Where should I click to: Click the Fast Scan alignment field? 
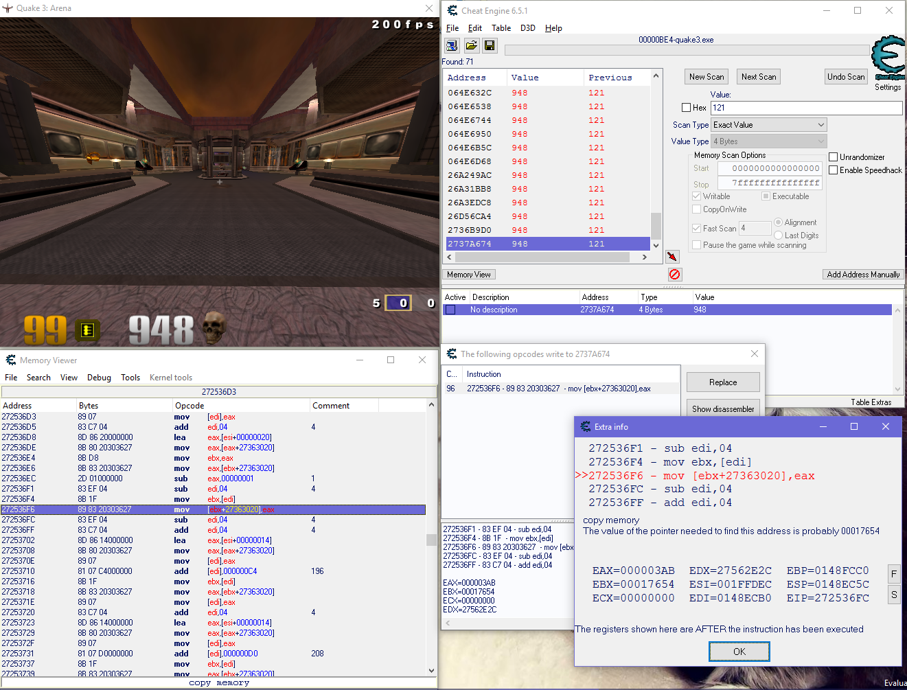click(755, 228)
